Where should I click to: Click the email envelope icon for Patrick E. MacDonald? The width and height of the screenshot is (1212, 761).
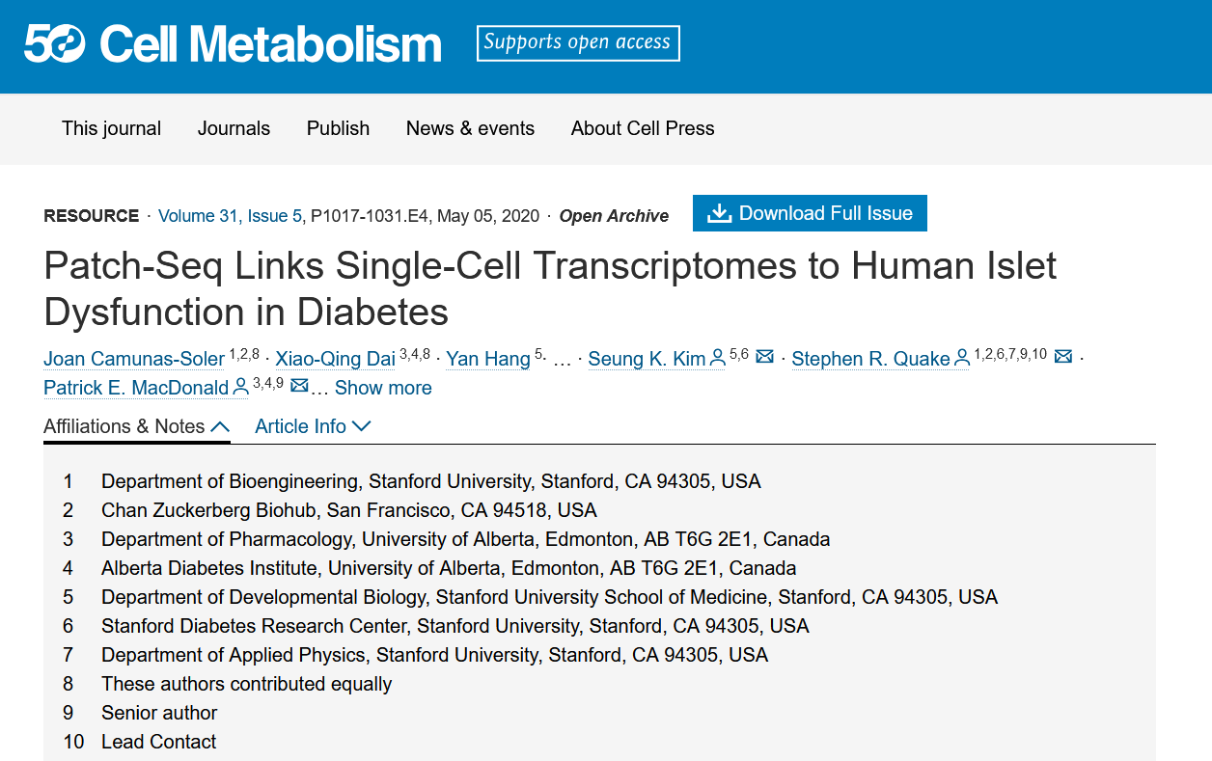[299, 387]
